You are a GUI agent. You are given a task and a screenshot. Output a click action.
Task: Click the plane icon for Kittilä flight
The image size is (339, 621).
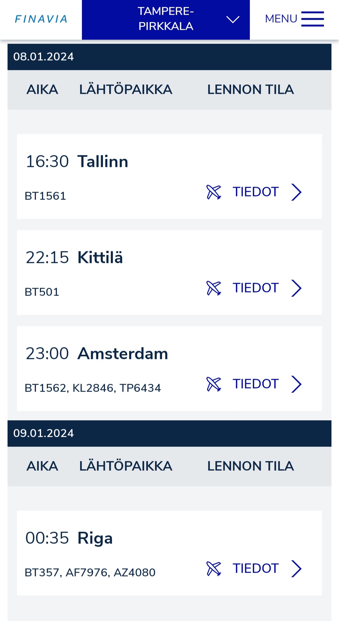[x=214, y=288]
